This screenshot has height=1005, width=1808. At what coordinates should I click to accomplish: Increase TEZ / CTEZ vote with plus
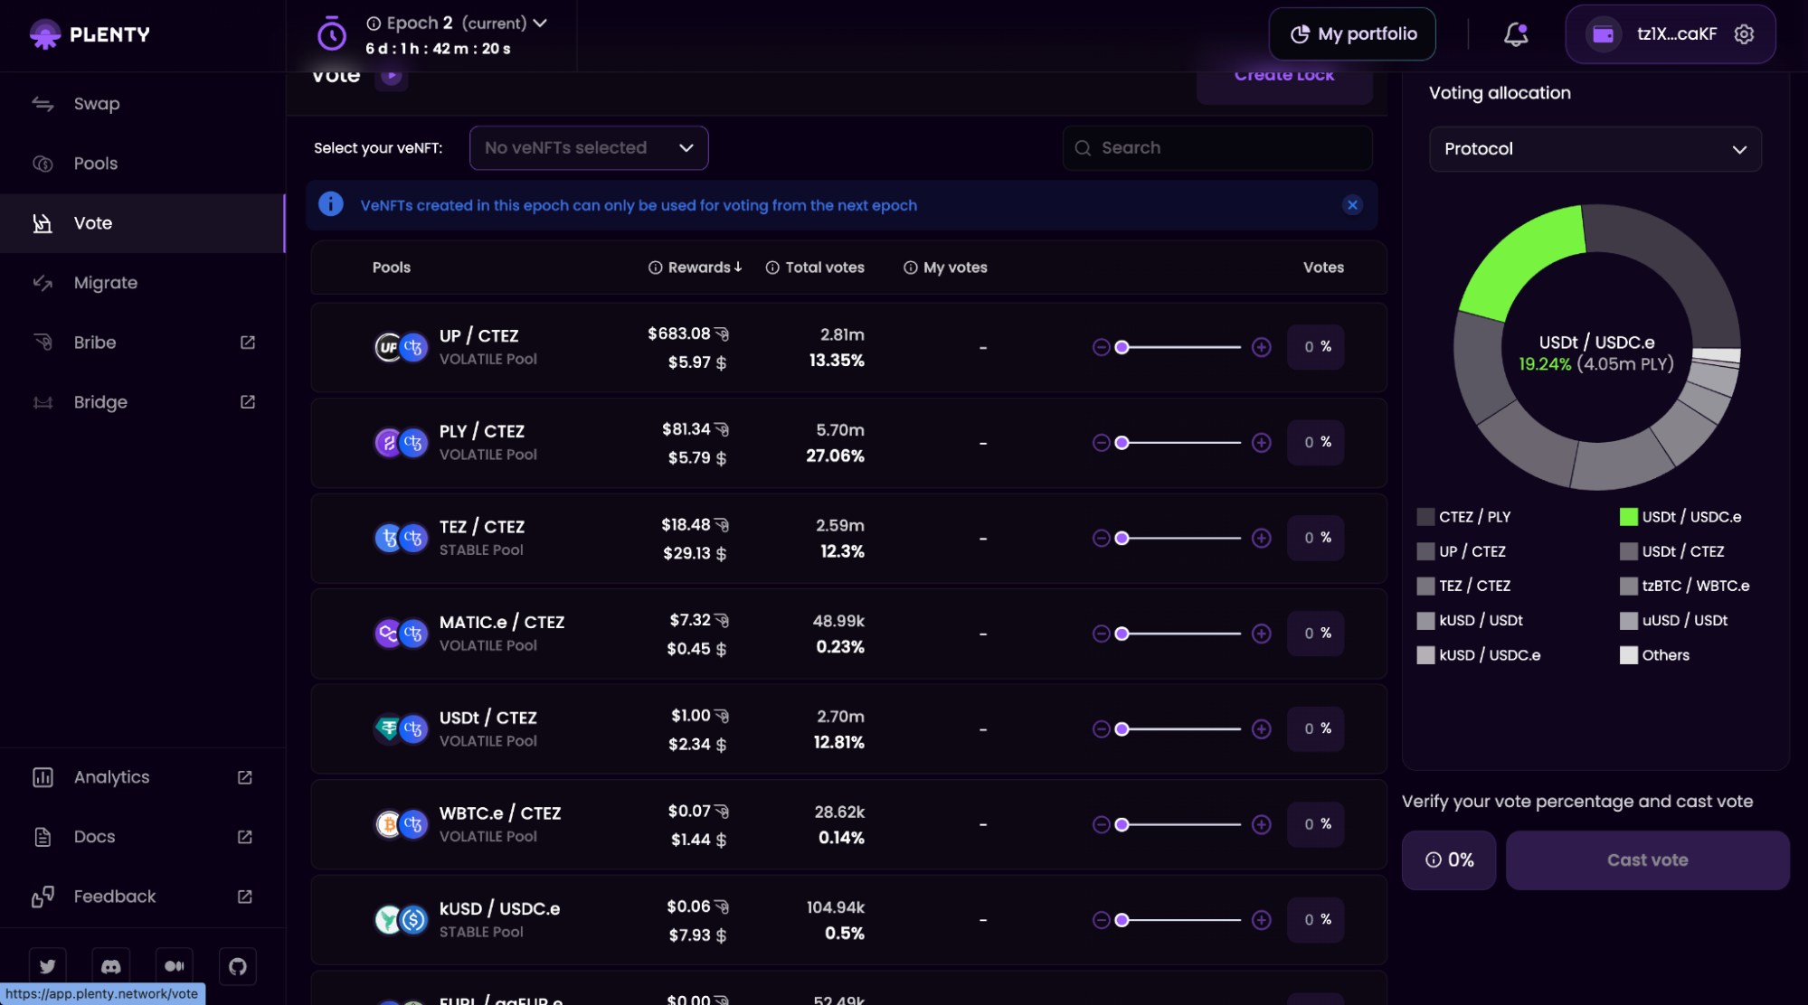pyautogui.click(x=1261, y=539)
